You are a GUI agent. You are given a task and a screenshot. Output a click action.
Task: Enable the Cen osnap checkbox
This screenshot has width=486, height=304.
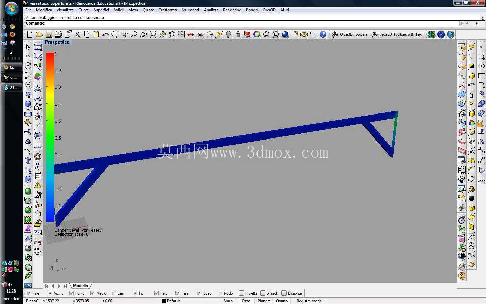pos(114,293)
